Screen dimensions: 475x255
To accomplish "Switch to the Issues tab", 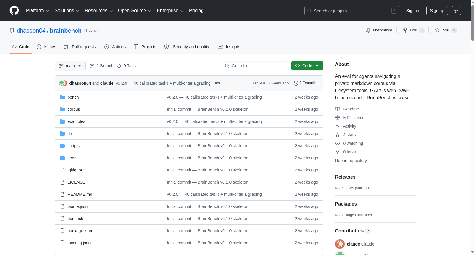I will tap(46, 47).
